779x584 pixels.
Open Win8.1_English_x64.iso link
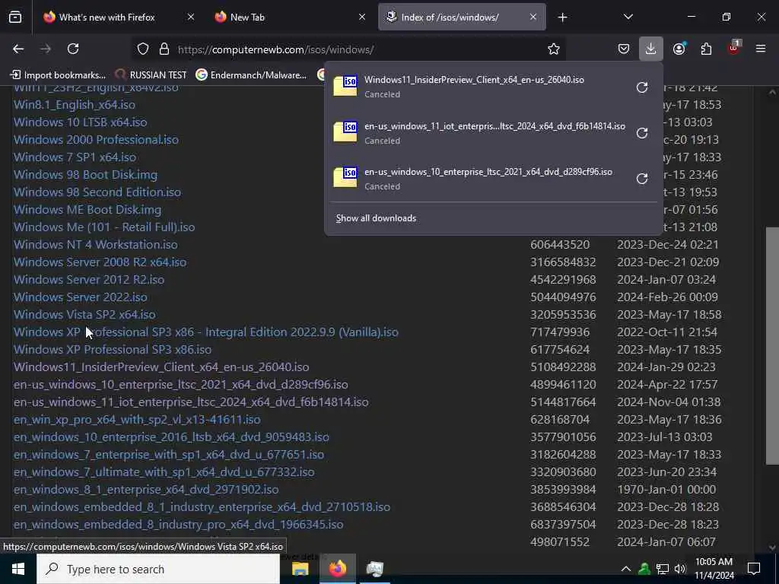click(x=75, y=105)
